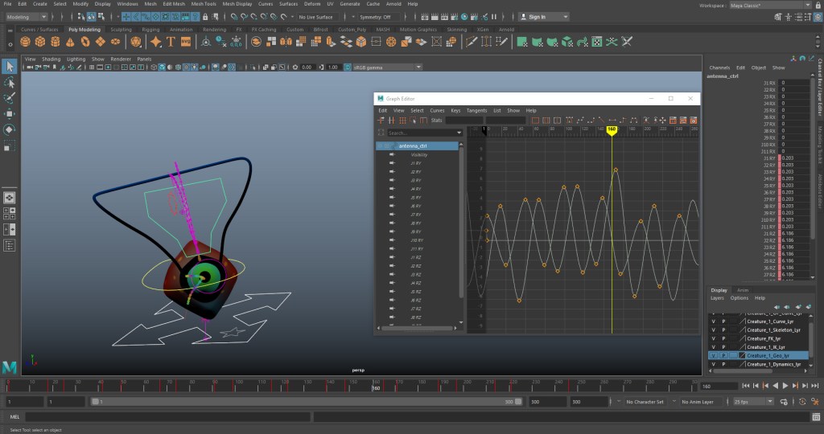Toggle visibility V of Creature_FK_lyr layer
Viewport: 824px width, 434px height.
[713, 338]
